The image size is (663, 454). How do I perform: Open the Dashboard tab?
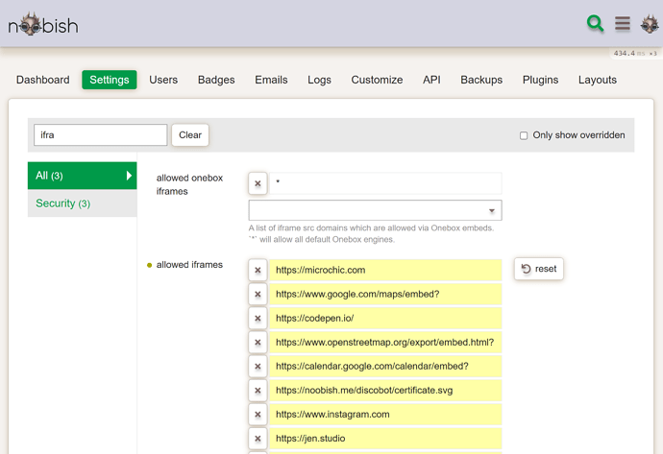pos(42,80)
